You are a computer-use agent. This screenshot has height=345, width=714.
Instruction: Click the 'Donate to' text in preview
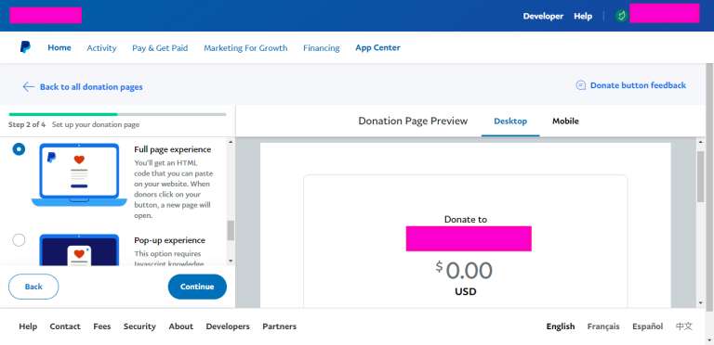coord(466,219)
